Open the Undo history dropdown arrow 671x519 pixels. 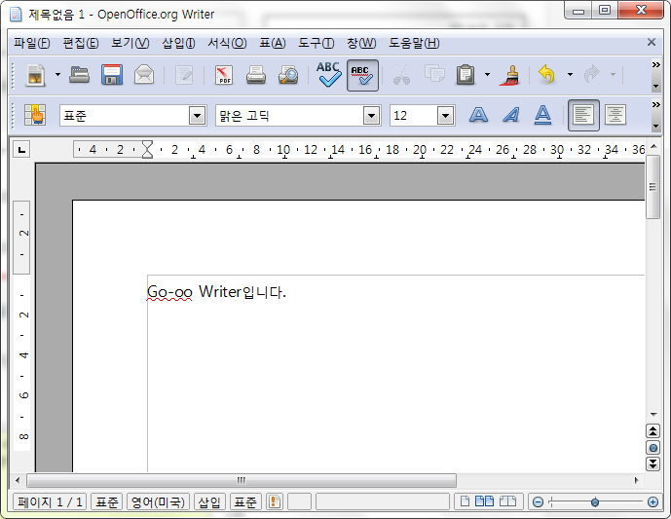[570, 74]
